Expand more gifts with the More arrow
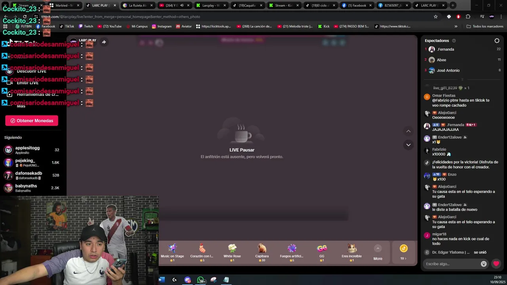The height and width of the screenshot is (285, 507). click(378, 253)
